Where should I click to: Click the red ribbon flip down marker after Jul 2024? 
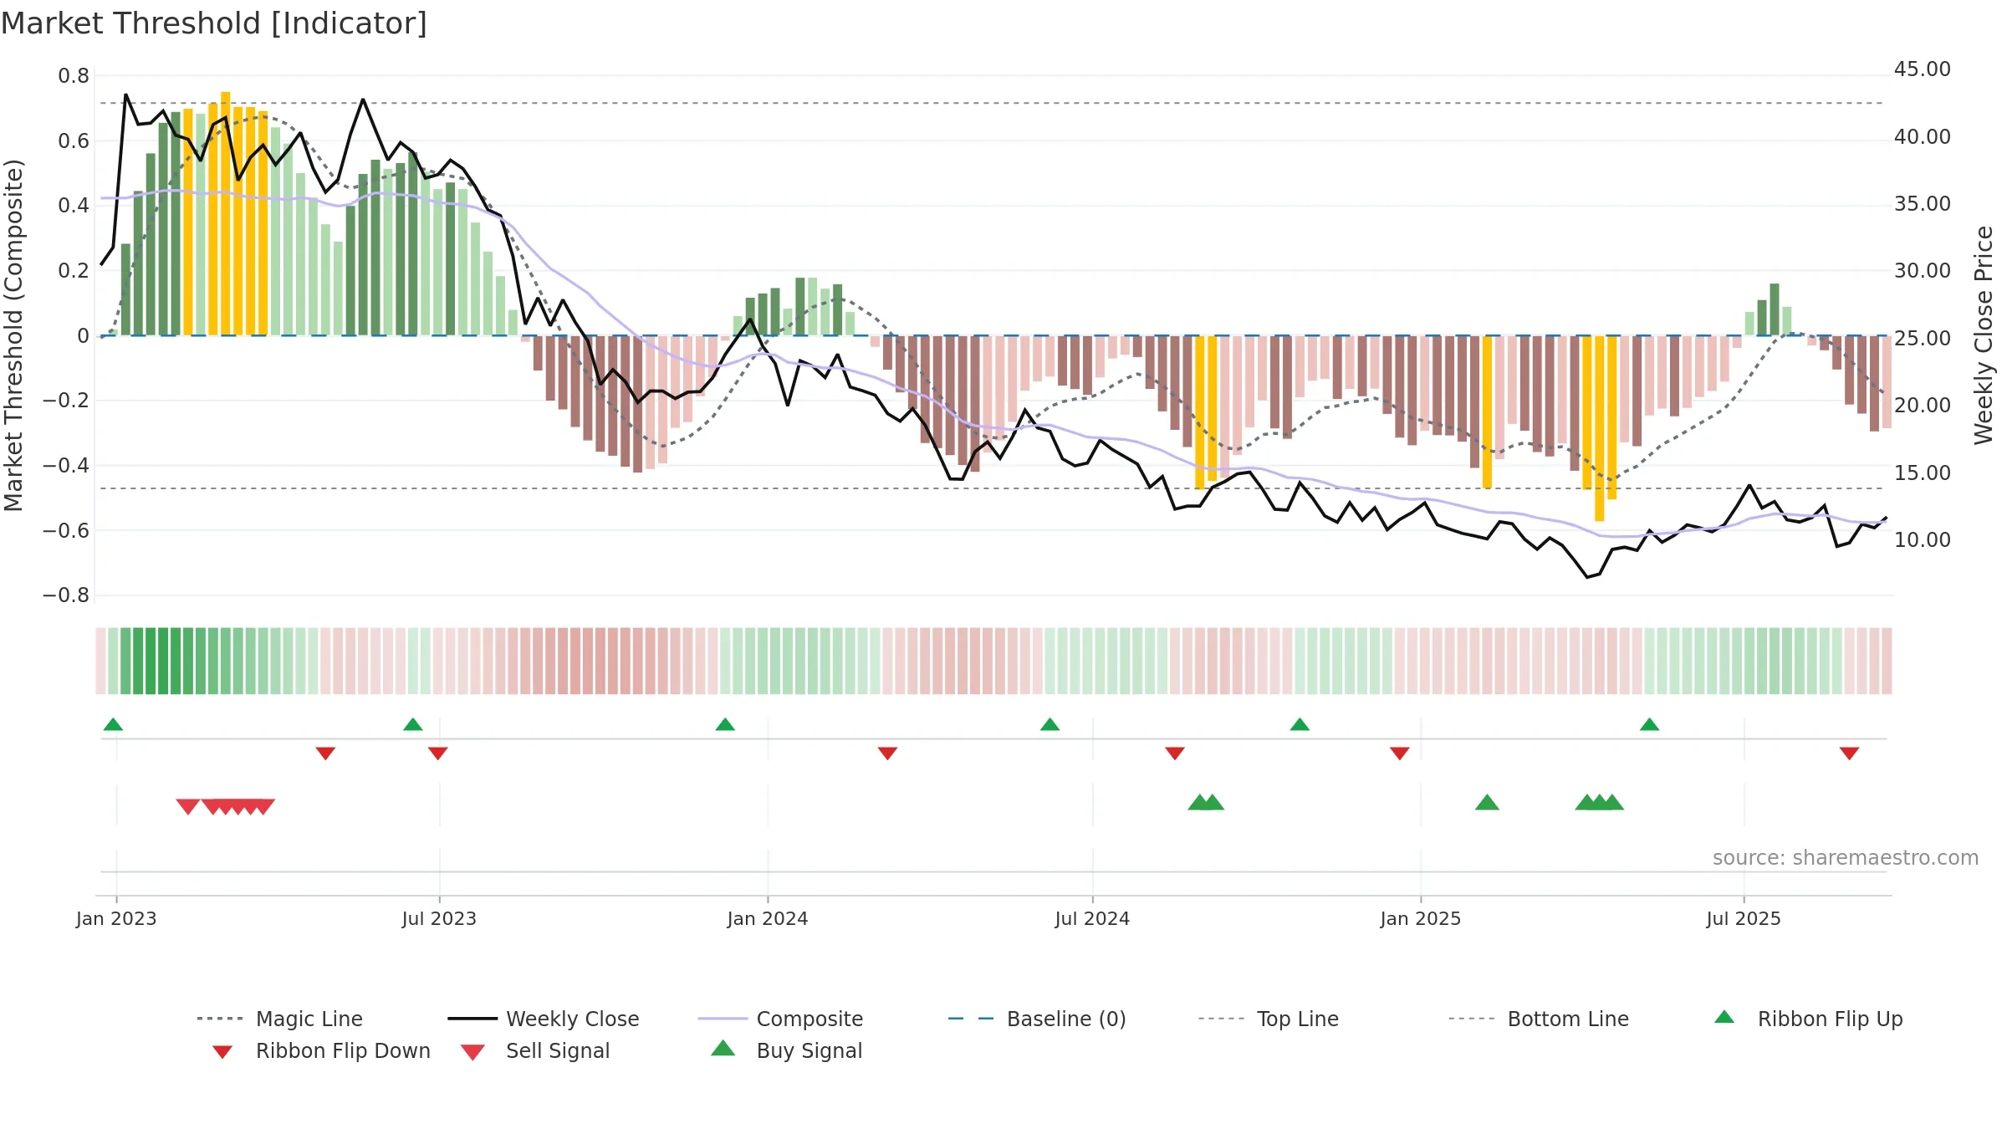point(1174,754)
